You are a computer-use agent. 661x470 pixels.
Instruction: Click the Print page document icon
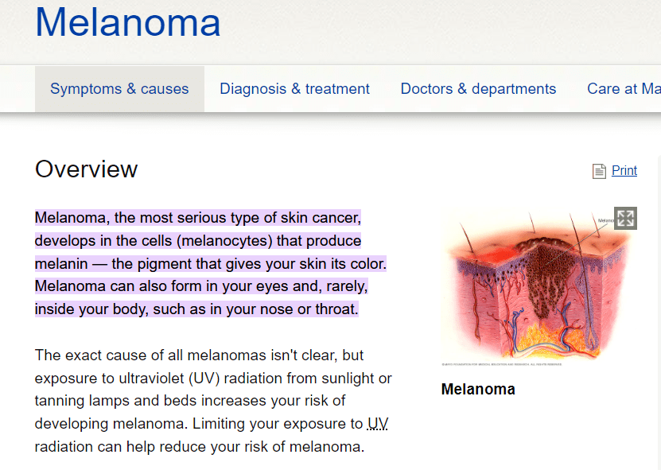point(599,171)
